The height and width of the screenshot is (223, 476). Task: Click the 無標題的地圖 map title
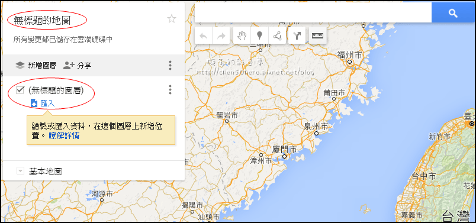click(42, 20)
